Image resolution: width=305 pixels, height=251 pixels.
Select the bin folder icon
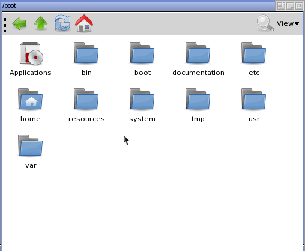(x=86, y=53)
